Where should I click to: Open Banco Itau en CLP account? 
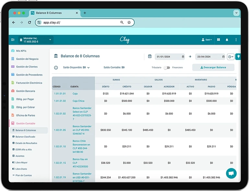pyautogui.click(x=80, y=163)
